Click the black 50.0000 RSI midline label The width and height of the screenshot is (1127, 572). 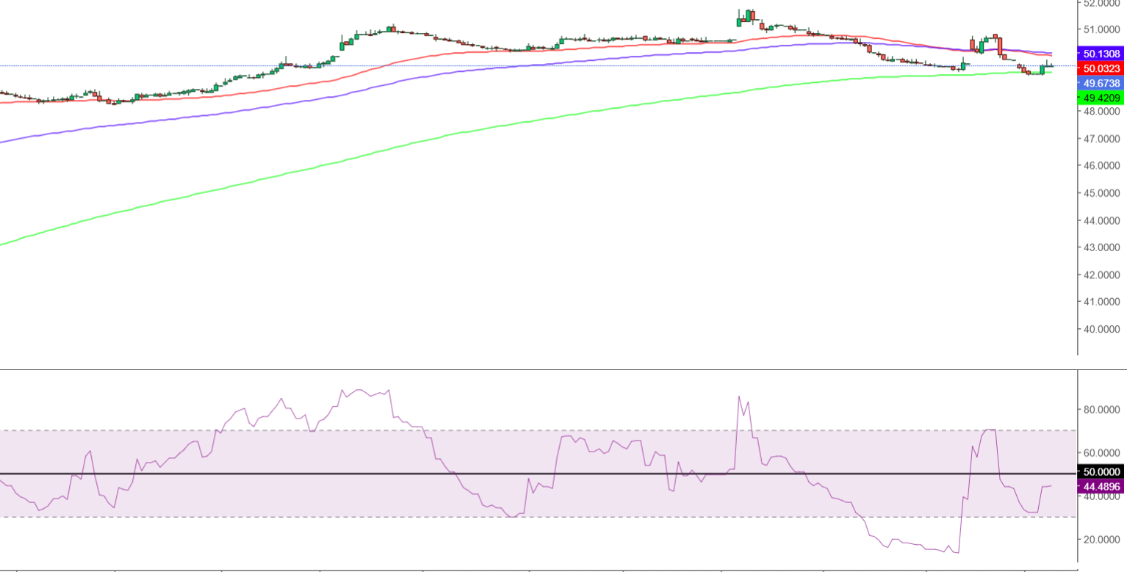[1101, 472]
